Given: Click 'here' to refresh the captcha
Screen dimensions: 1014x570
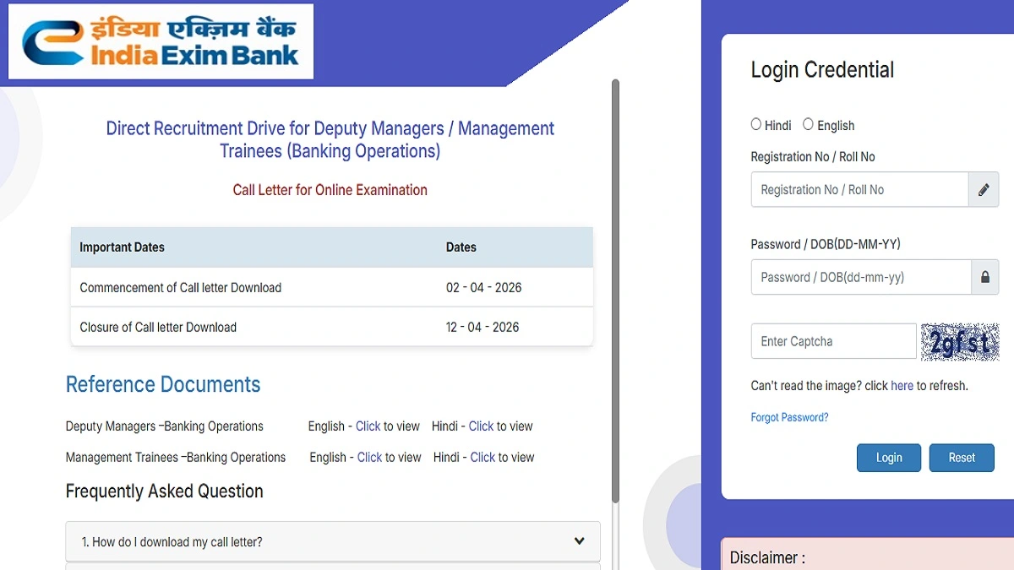Looking at the screenshot, I should pos(902,385).
